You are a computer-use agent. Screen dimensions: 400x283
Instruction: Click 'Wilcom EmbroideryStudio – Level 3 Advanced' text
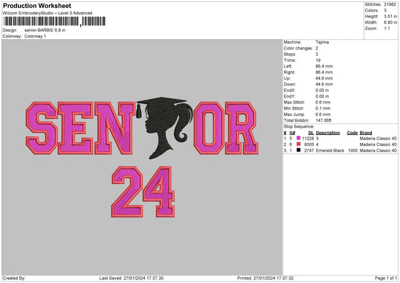47,13
